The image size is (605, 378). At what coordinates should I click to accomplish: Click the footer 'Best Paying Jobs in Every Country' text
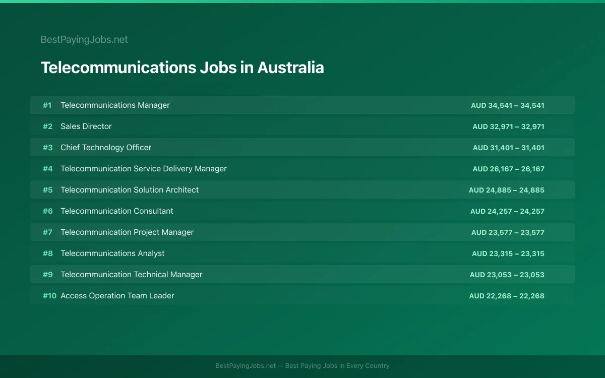[337, 366]
